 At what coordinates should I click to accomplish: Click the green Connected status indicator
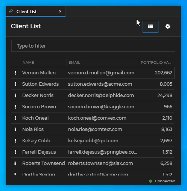(151, 181)
